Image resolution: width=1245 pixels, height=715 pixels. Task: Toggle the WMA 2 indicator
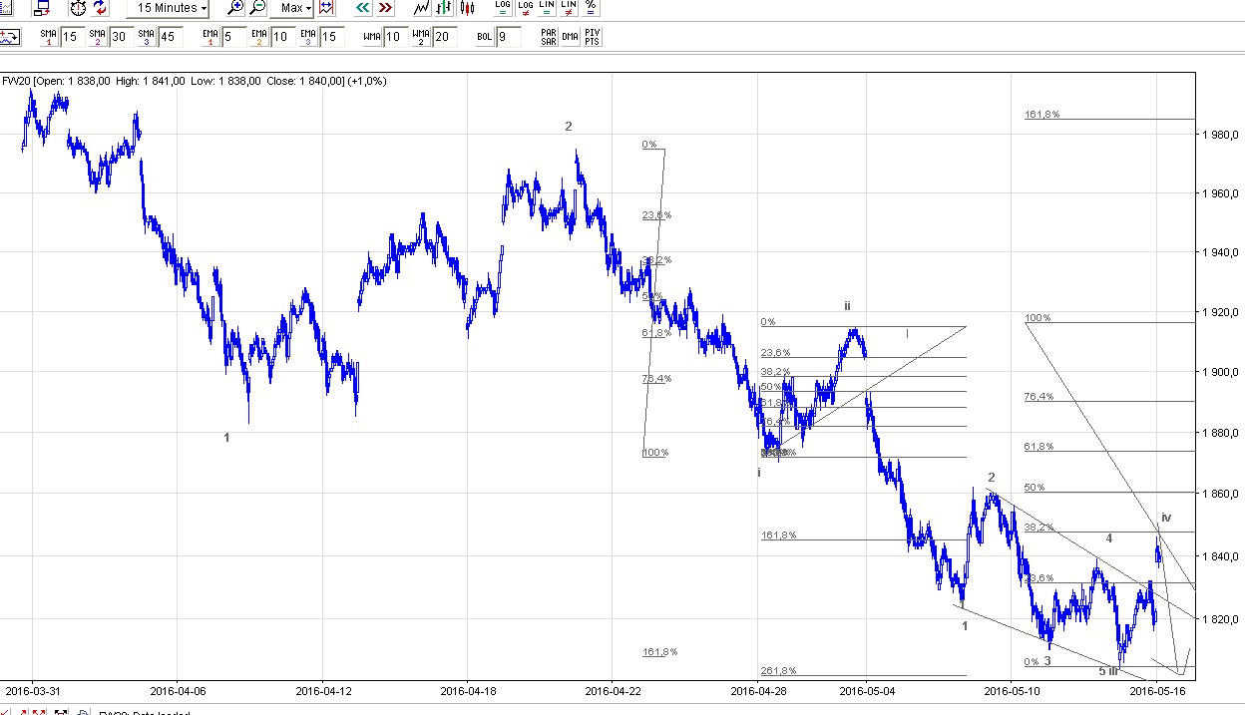pos(420,37)
